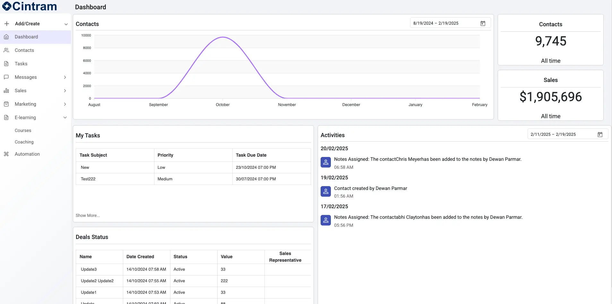Select Courses under E-learning
Screen dimensions: 612x304
23,130
